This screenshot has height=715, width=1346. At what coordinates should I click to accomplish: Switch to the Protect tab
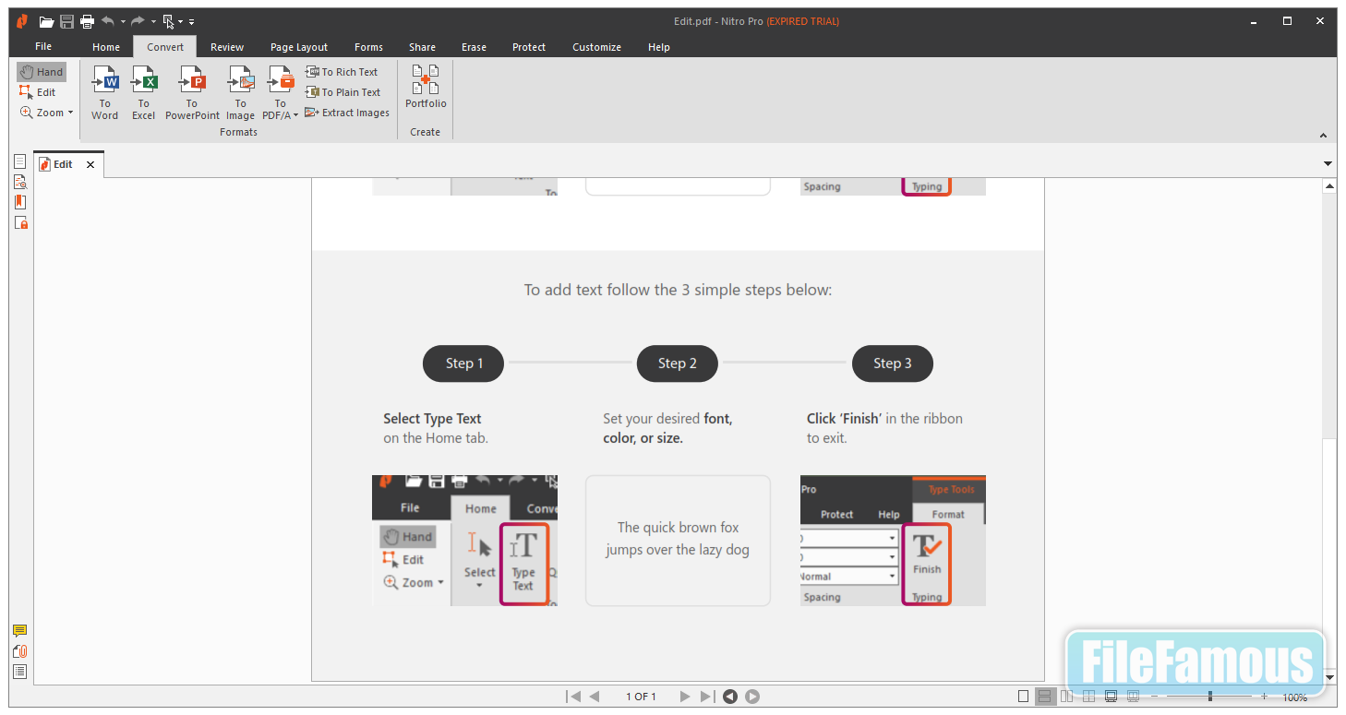[x=529, y=47]
